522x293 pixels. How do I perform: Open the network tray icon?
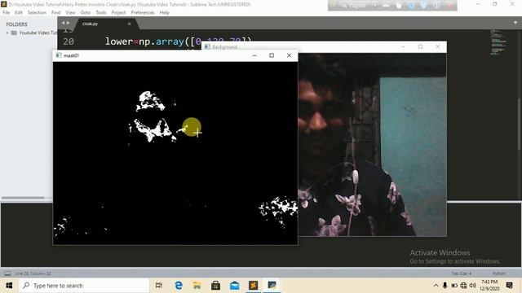[463, 286]
